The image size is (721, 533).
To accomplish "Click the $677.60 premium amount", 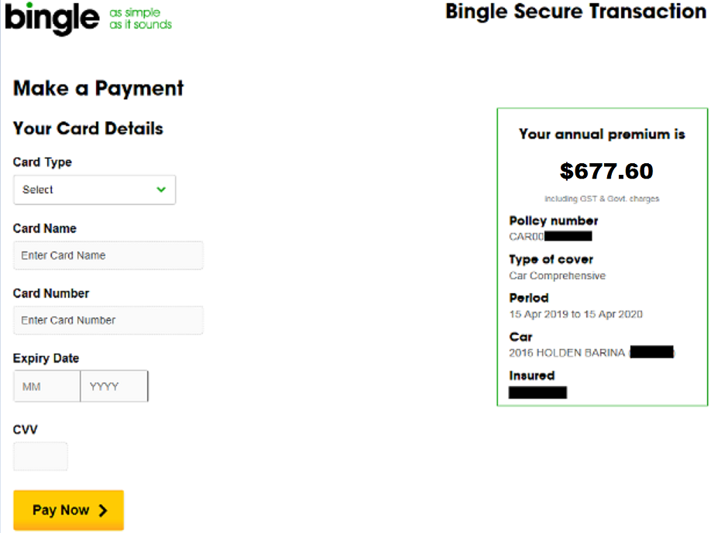I will point(606,172).
